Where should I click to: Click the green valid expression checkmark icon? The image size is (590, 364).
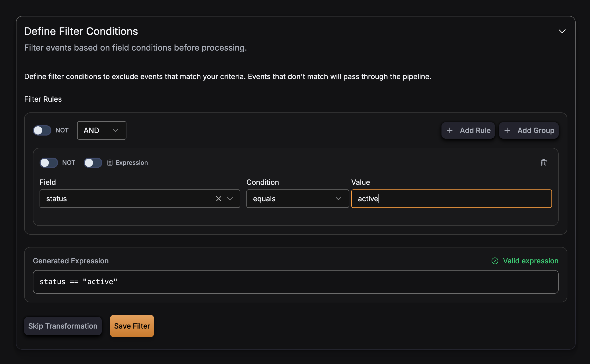coord(495,261)
